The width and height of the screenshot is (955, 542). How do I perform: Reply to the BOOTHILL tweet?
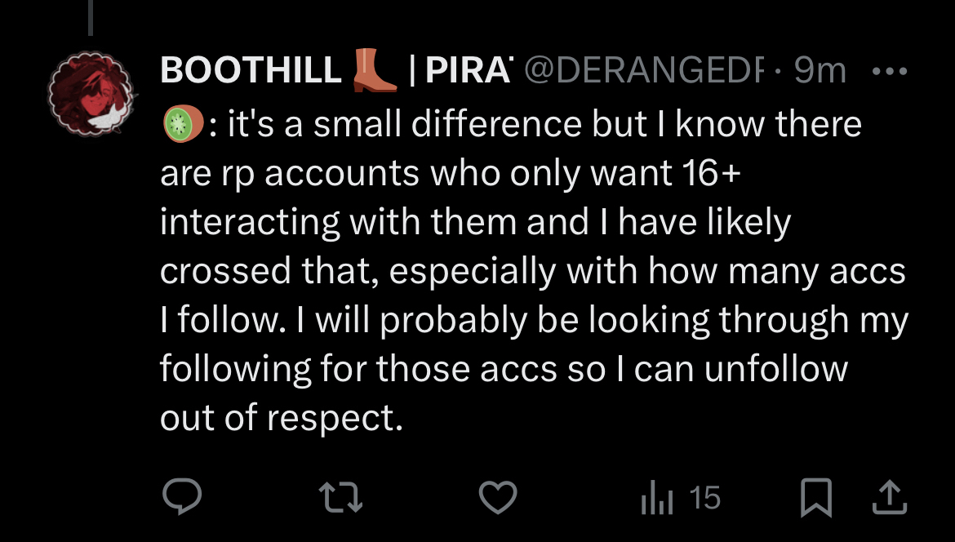point(182,497)
